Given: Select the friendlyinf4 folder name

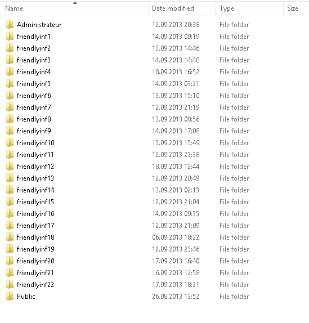Looking at the screenshot, I should click(34, 72).
